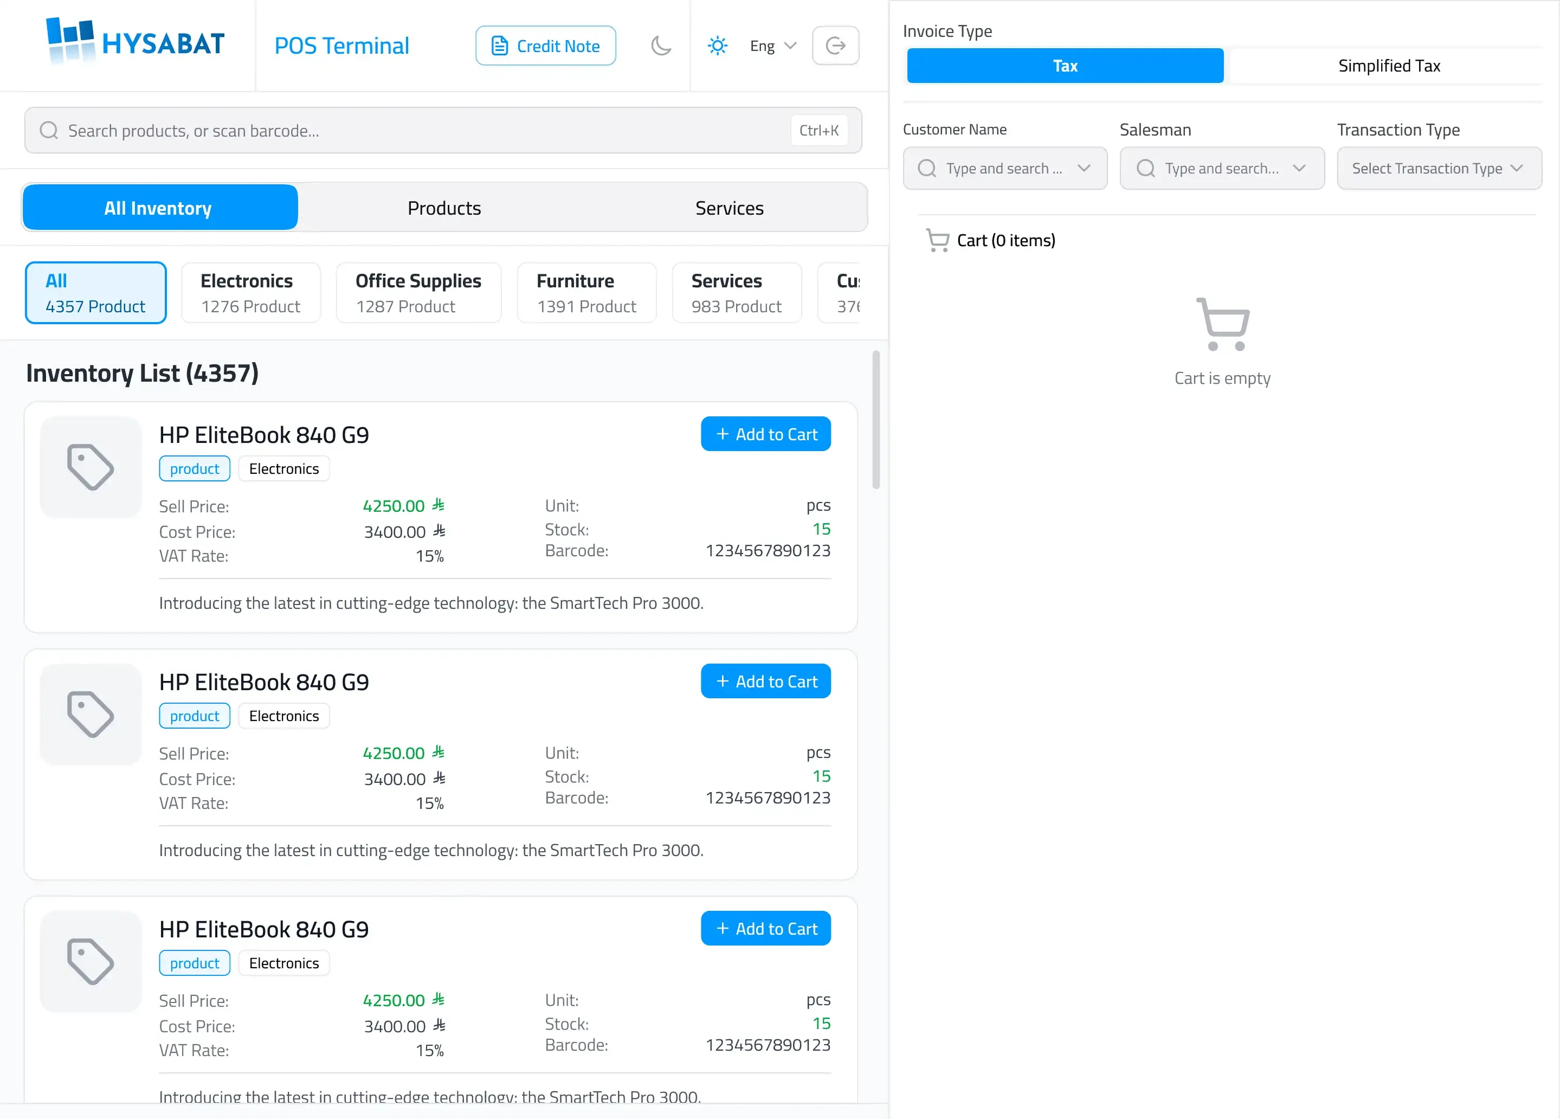Click first product's tag thumbnail
Viewport: 1560px width, 1119px height.
coord(91,468)
